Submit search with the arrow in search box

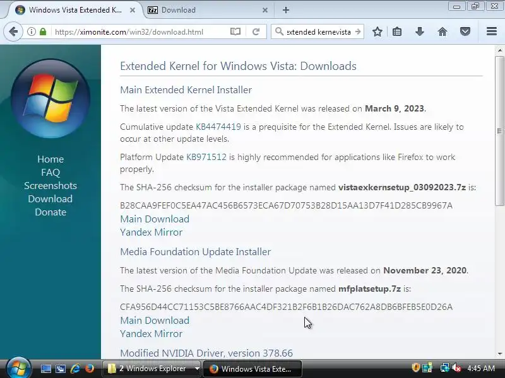pyautogui.click(x=358, y=31)
